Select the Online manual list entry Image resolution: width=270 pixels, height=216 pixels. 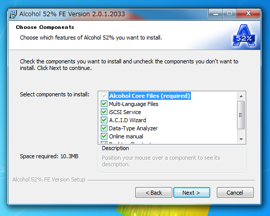click(x=126, y=136)
